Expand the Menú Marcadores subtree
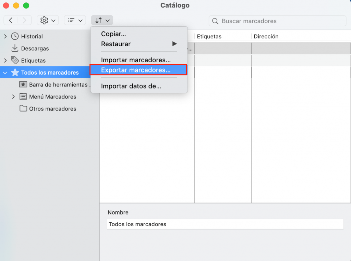 pyautogui.click(x=13, y=96)
